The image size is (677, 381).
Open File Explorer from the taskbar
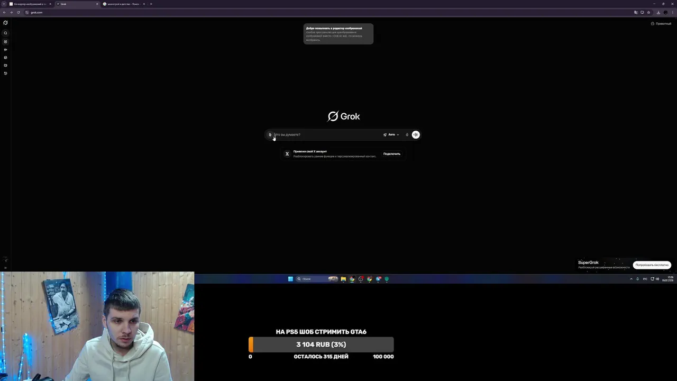click(x=343, y=279)
